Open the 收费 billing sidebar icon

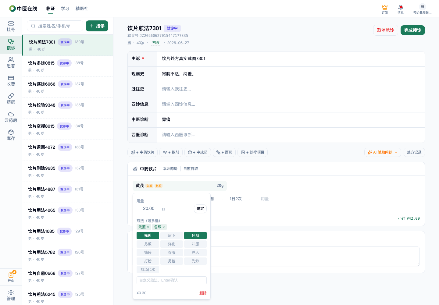(11, 81)
